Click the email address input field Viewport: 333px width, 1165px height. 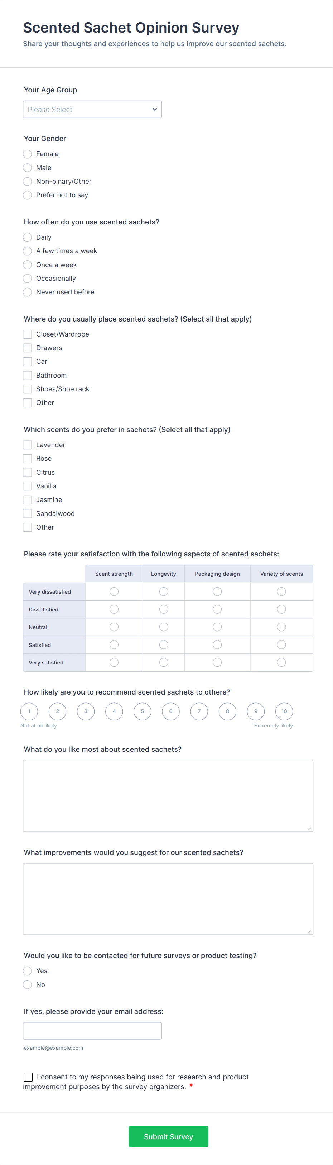92,1030
